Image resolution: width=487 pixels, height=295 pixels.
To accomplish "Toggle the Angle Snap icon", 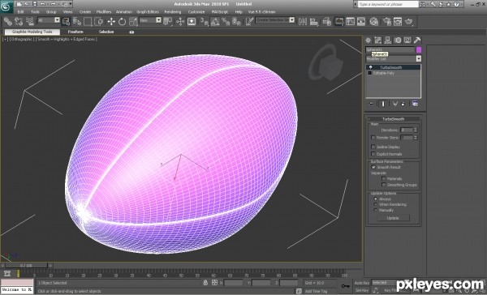I will (215, 21).
